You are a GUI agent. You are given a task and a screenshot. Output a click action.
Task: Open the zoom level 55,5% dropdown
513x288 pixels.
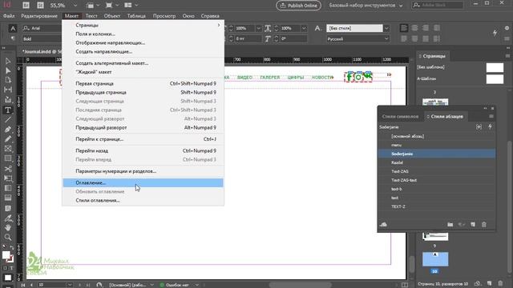75,6
